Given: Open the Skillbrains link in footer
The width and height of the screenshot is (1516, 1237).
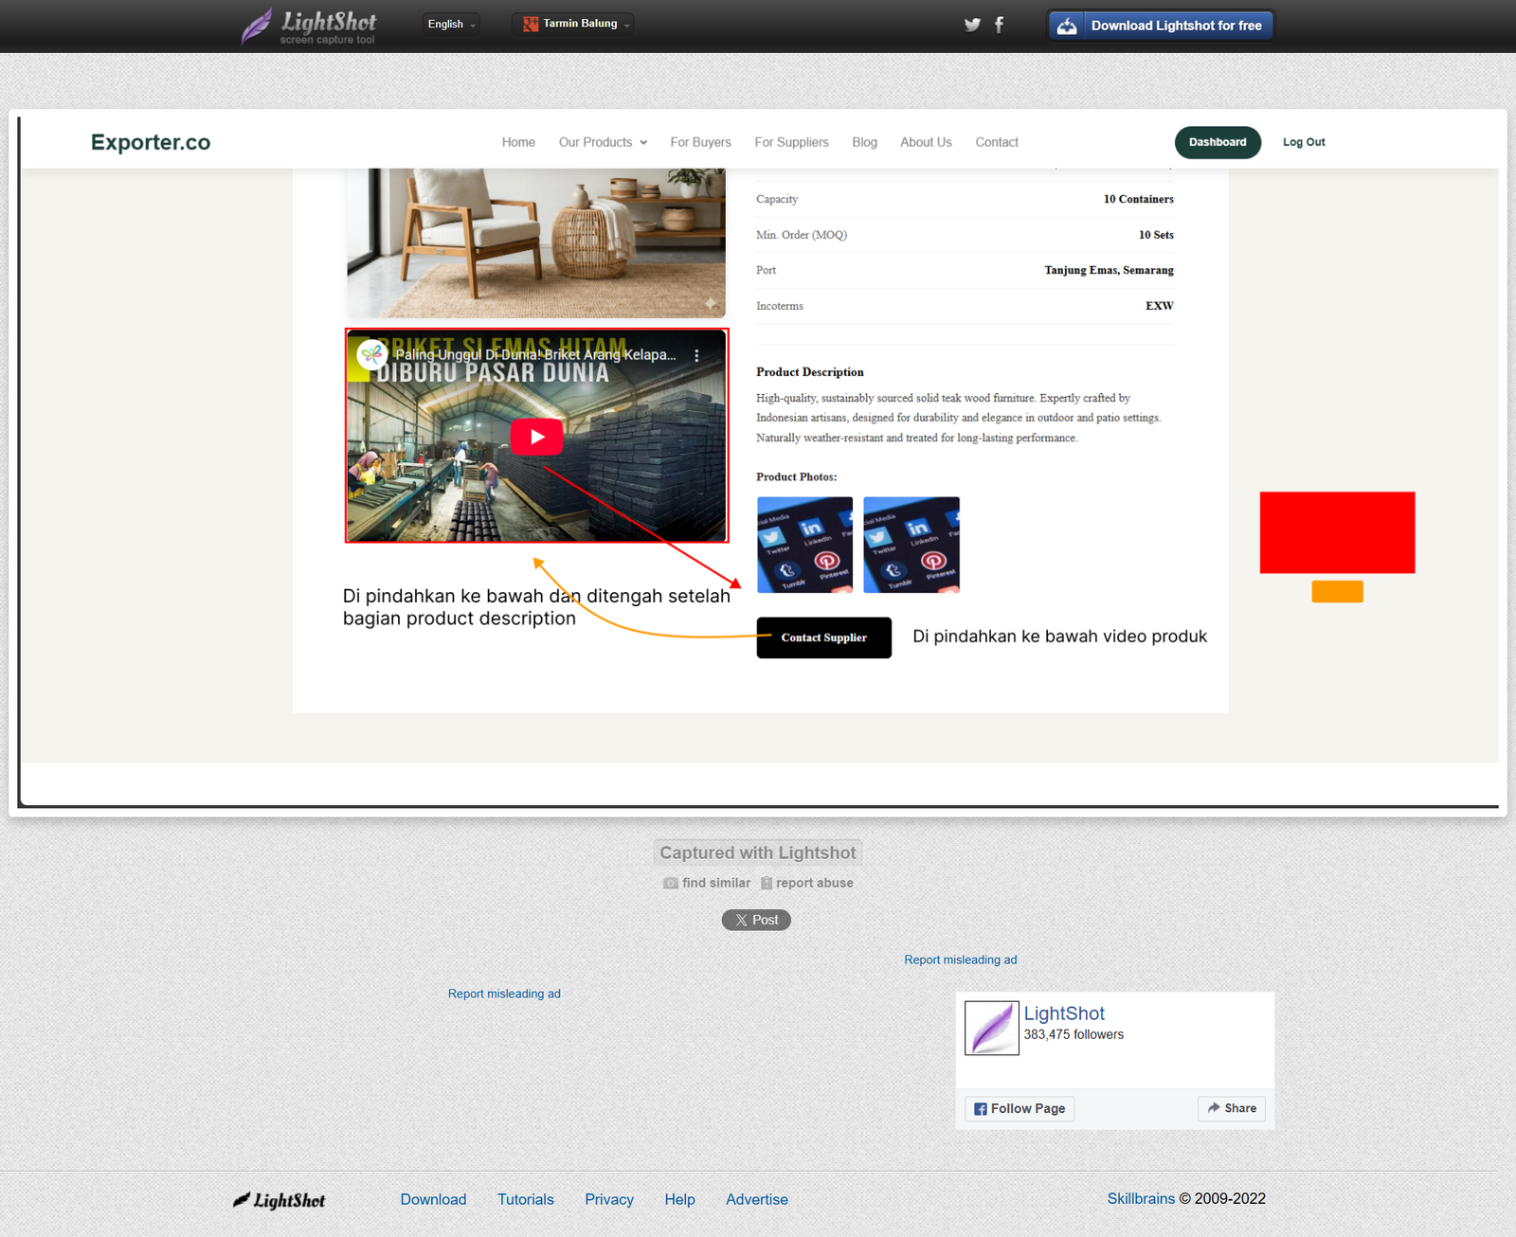Looking at the screenshot, I should (x=1141, y=1198).
